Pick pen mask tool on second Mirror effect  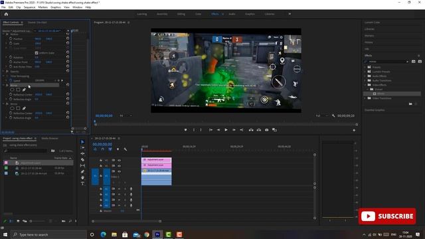coord(24,108)
